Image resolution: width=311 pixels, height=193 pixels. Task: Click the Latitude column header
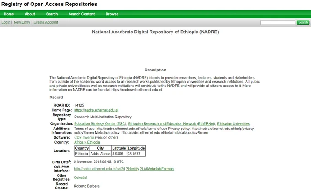click(x=119, y=148)
